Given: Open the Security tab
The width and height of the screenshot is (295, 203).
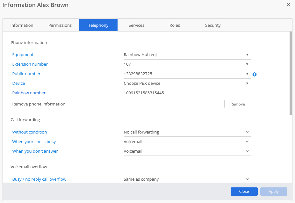Looking at the screenshot, I should point(213,25).
